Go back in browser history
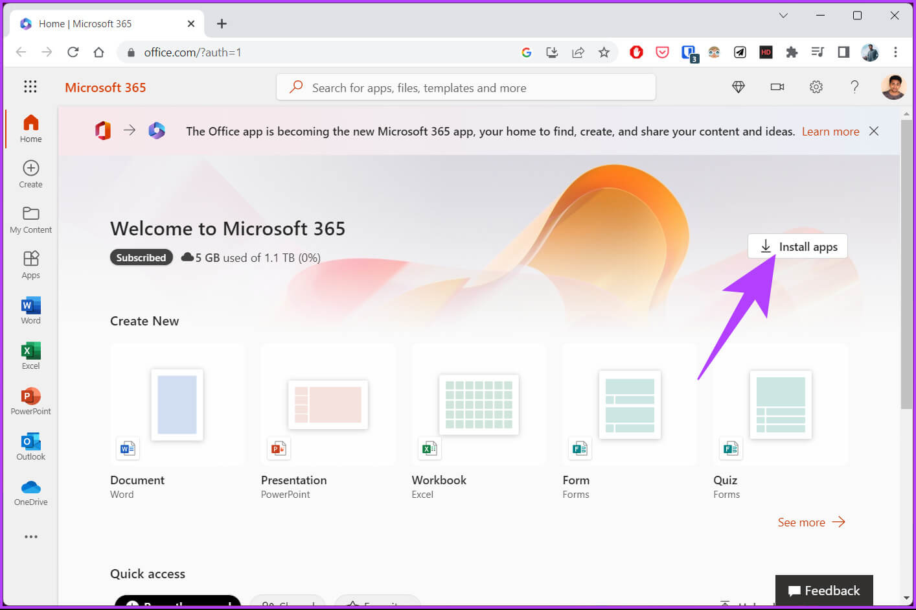 click(x=21, y=52)
